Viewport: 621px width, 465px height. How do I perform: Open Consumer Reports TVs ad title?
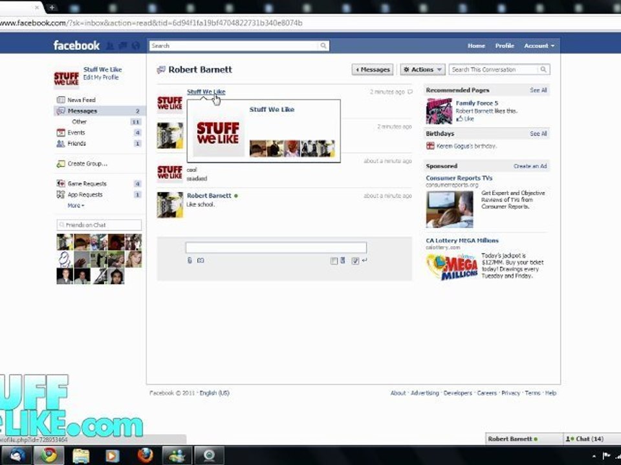[x=459, y=178]
